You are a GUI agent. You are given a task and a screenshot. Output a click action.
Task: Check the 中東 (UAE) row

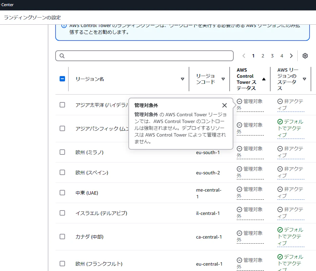click(62, 193)
